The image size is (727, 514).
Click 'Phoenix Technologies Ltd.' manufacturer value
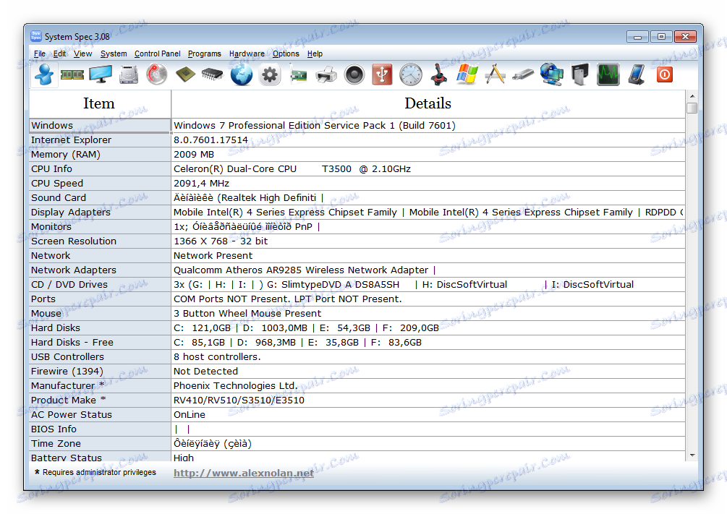235,385
